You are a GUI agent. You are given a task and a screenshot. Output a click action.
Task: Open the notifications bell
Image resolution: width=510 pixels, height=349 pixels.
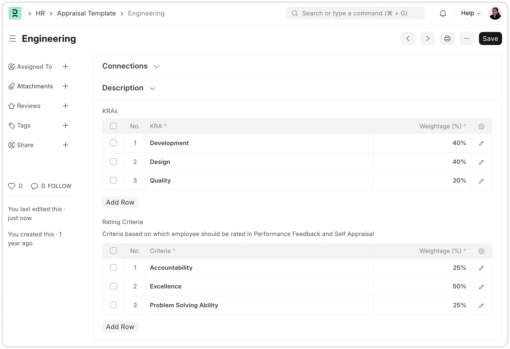click(x=443, y=13)
